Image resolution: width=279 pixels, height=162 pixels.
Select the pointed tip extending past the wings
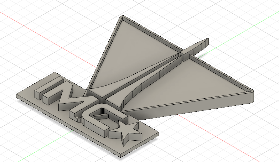[x=195, y=49]
